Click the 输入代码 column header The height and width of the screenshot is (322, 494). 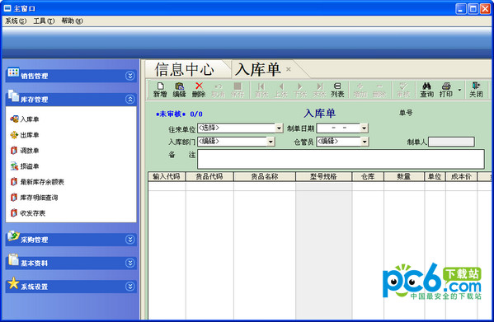(167, 176)
